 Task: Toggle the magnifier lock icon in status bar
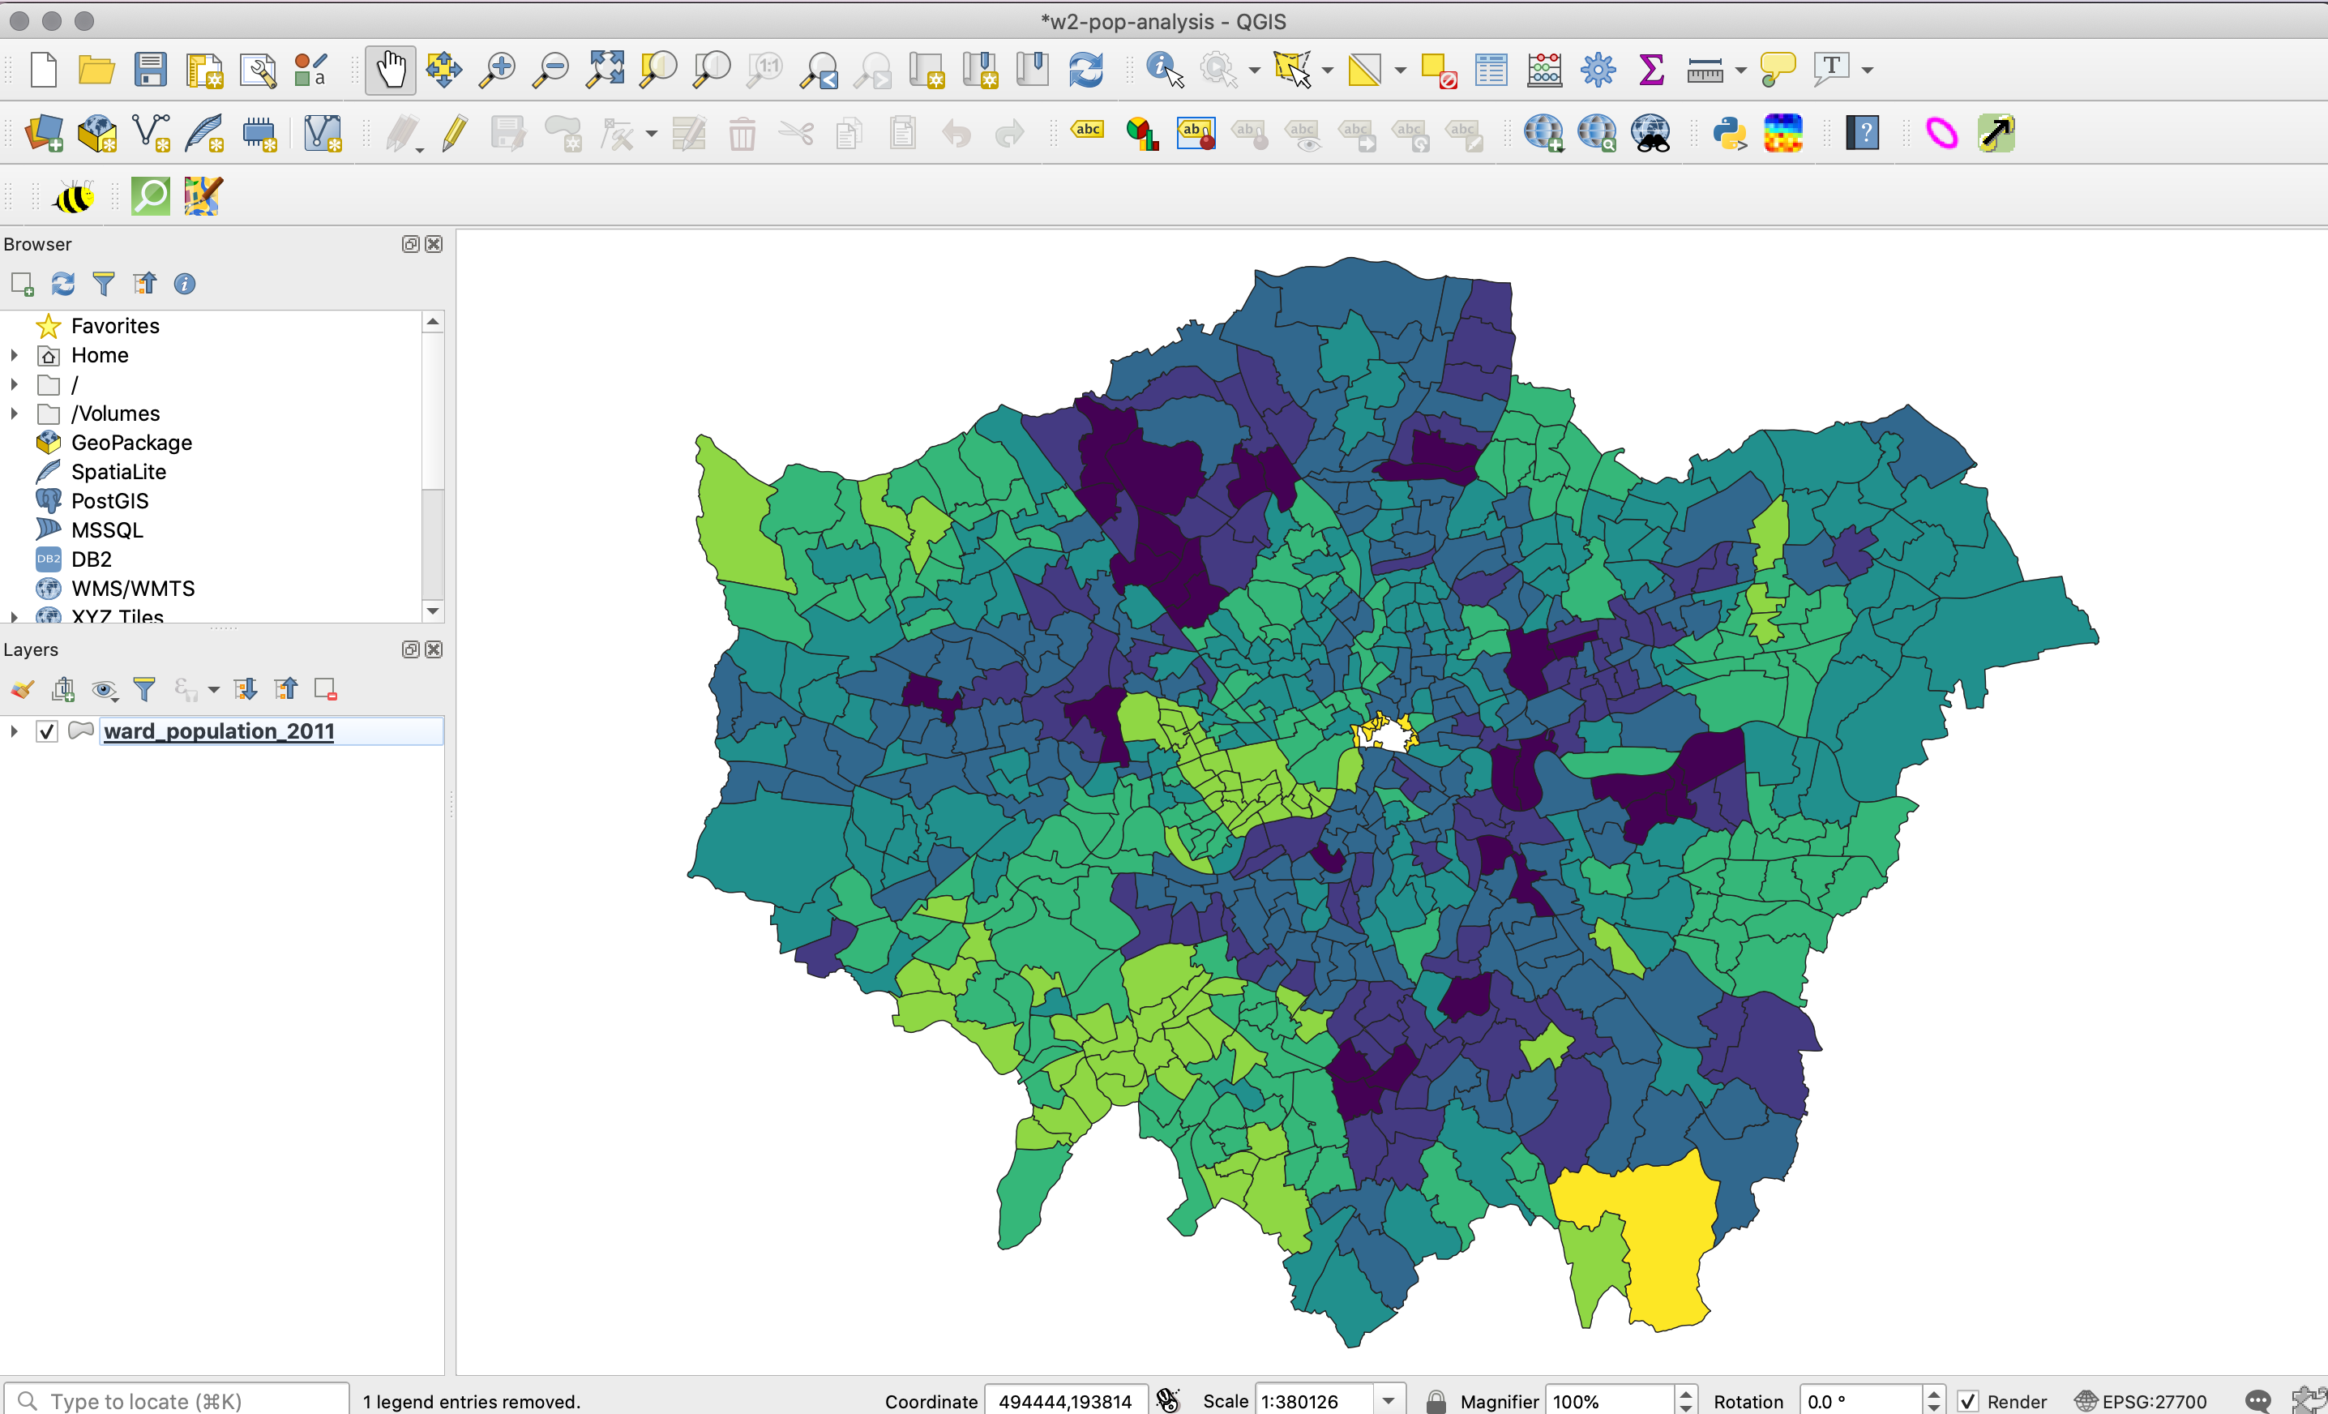tap(1436, 1401)
